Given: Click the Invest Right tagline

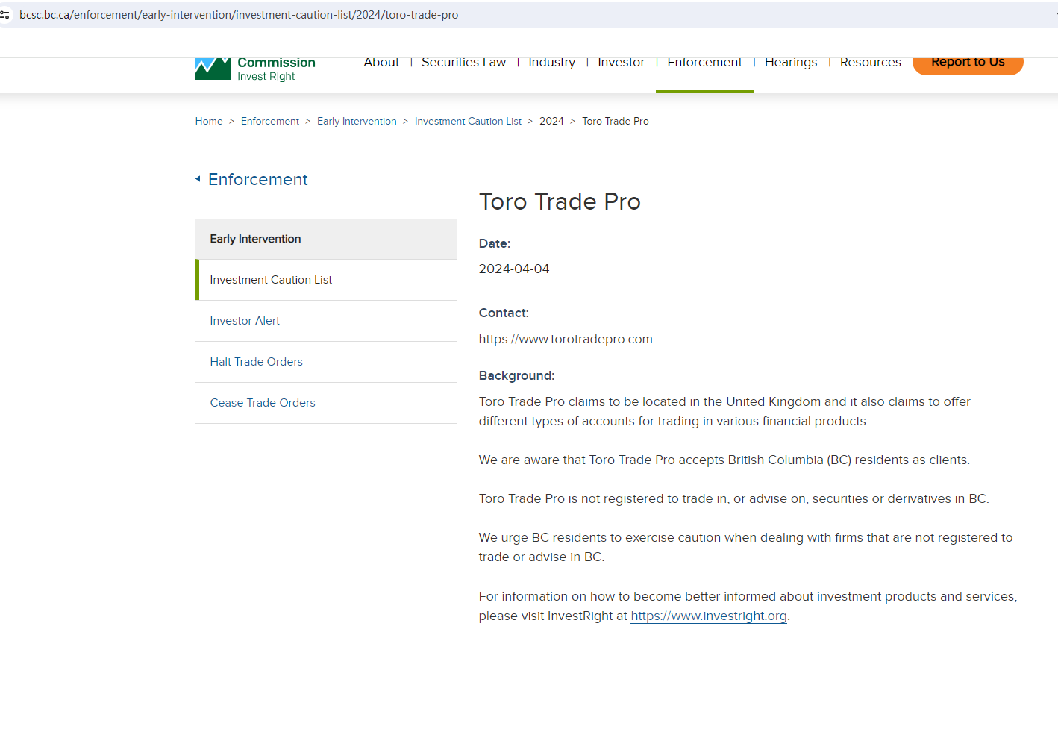Looking at the screenshot, I should [x=266, y=76].
